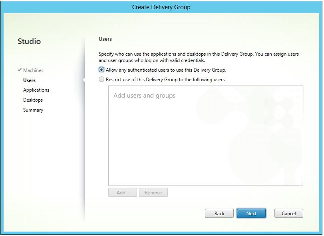Select 'Allow any authenticated users' option
The height and width of the screenshot is (236, 324).
point(101,70)
